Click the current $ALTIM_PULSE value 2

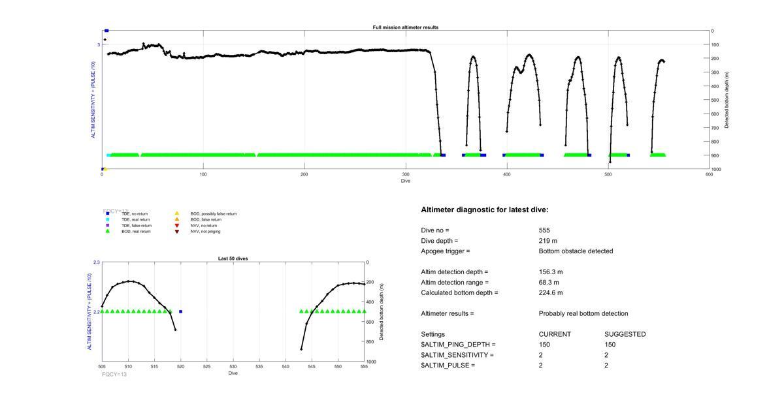pyautogui.click(x=540, y=366)
